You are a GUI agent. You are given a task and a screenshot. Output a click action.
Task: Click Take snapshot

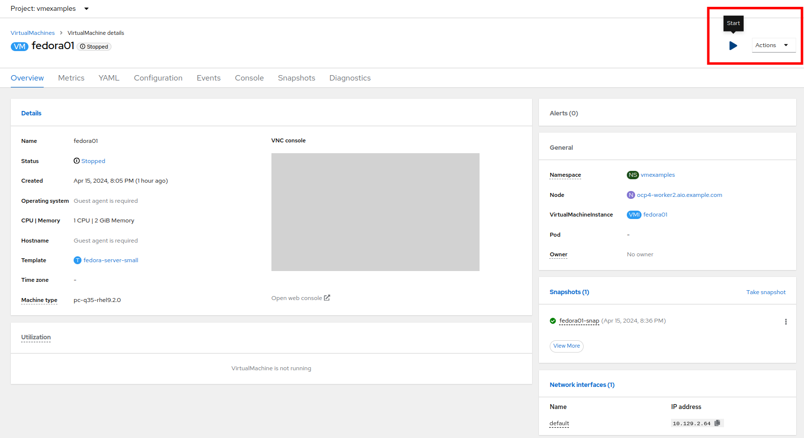(x=766, y=292)
